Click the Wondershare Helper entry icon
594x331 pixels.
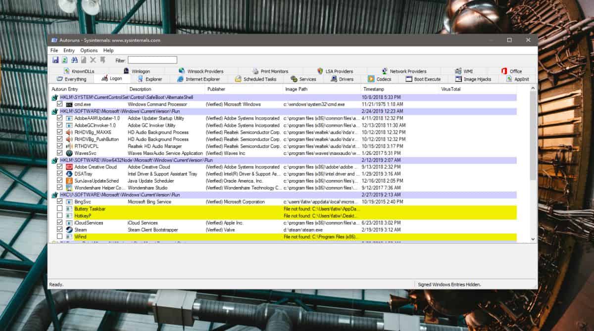[x=69, y=188]
